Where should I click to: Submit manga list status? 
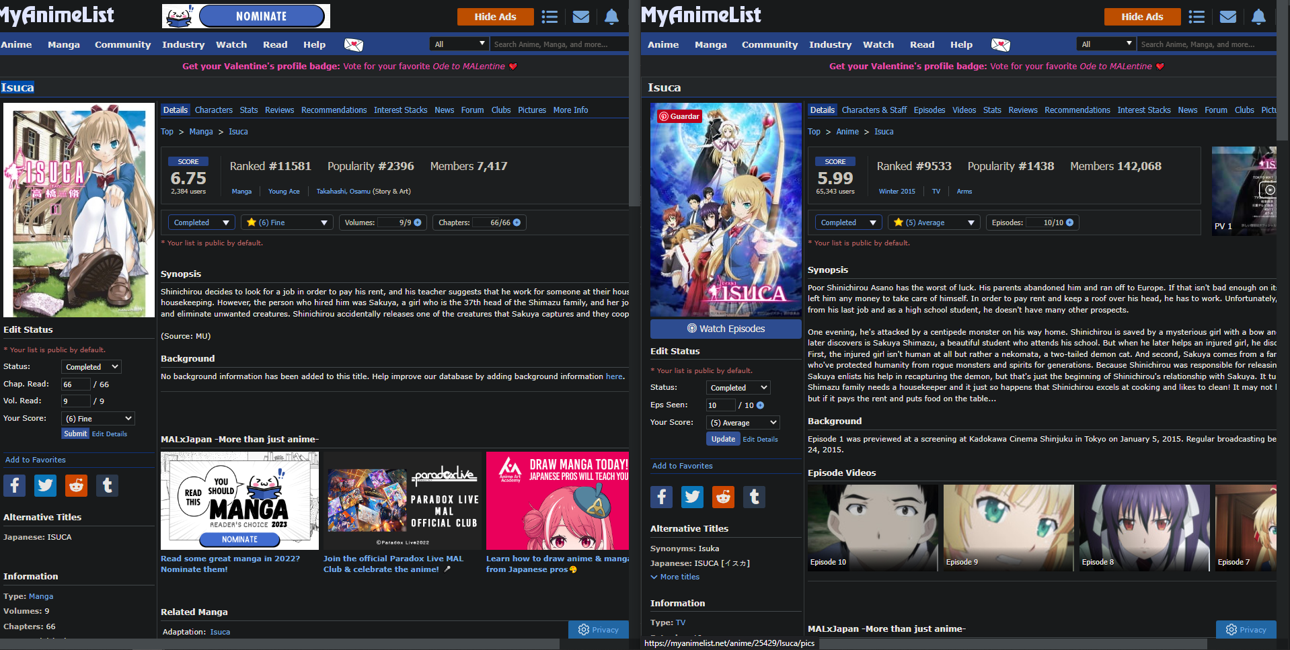pyautogui.click(x=75, y=434)
